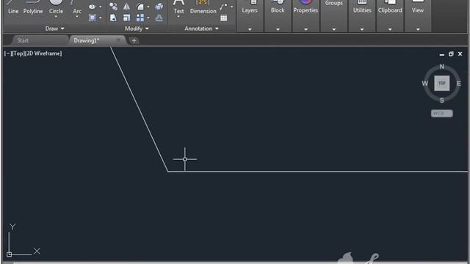
Task: Restore down the drawing viewport window
Action: [x=451, y=54]
